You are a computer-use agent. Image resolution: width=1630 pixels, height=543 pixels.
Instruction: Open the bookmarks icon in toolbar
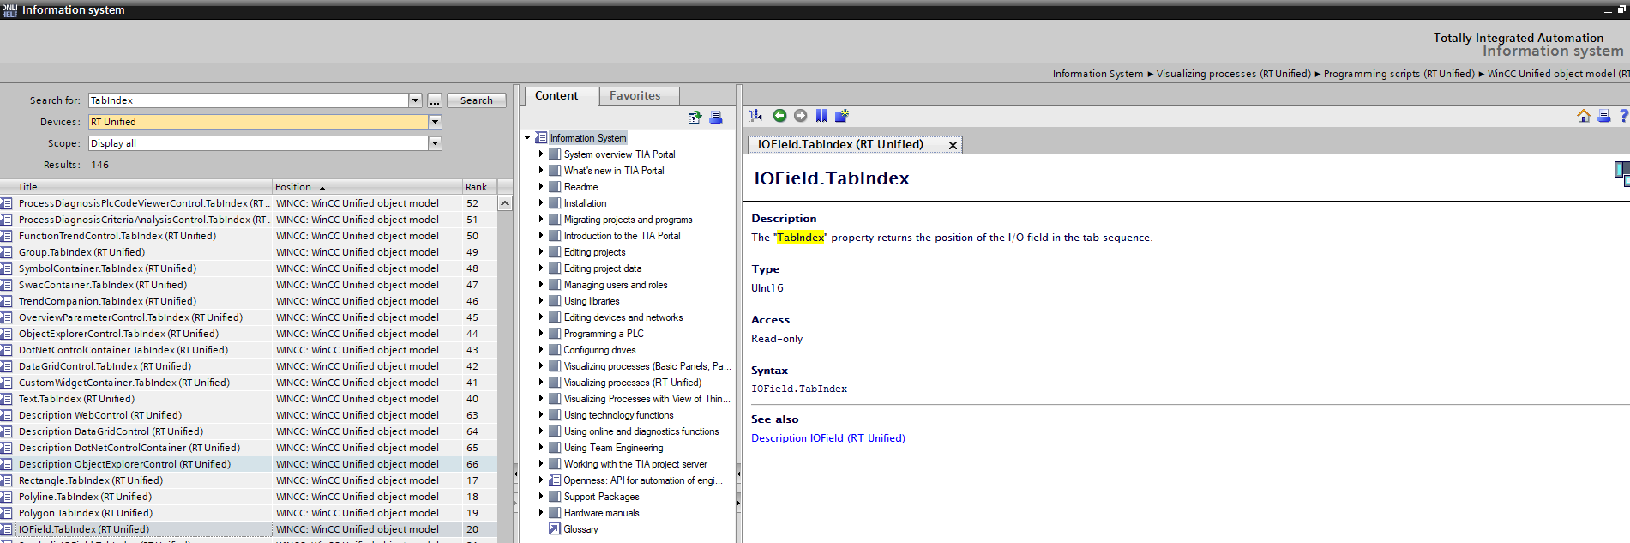(x=821, y=116)
